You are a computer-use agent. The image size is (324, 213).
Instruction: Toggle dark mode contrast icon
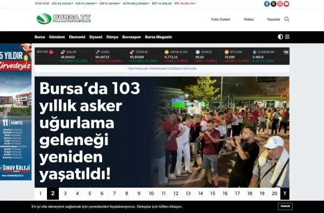tap(280, 37)
